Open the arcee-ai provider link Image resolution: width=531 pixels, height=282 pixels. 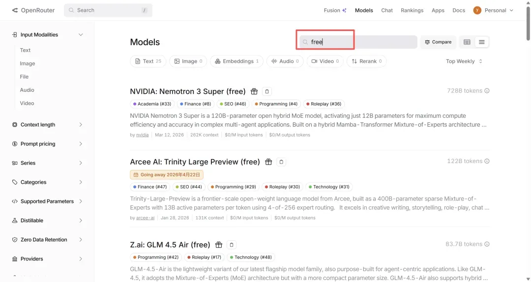(145, 218)
